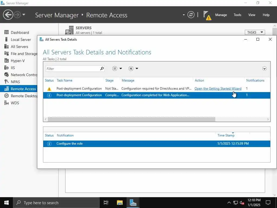The image size is (277, 208).
Task: Click the Network Controller icon in sidebar
Action: point(6,75)
